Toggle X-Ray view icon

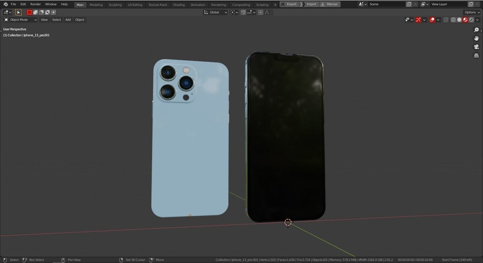(446, 20)
